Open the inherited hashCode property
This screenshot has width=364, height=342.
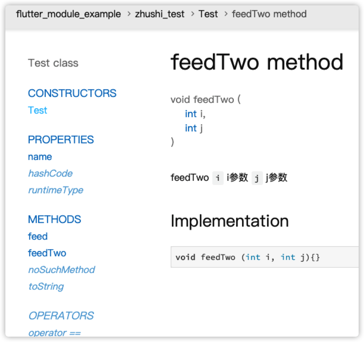[50, 173]
